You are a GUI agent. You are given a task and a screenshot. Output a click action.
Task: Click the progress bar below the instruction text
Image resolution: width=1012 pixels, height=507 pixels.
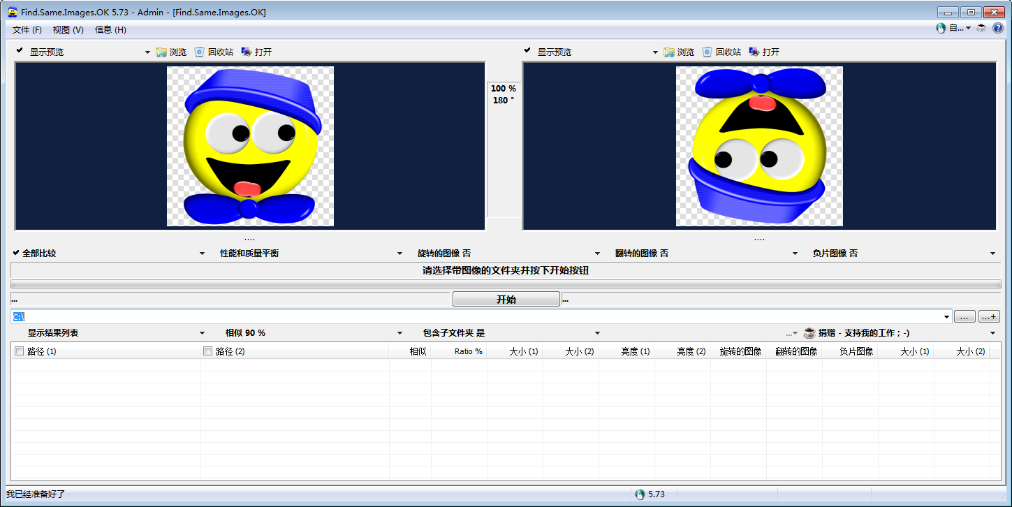pos(506,284)
